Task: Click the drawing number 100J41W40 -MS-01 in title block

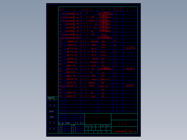Action: (x=126, y=131)
